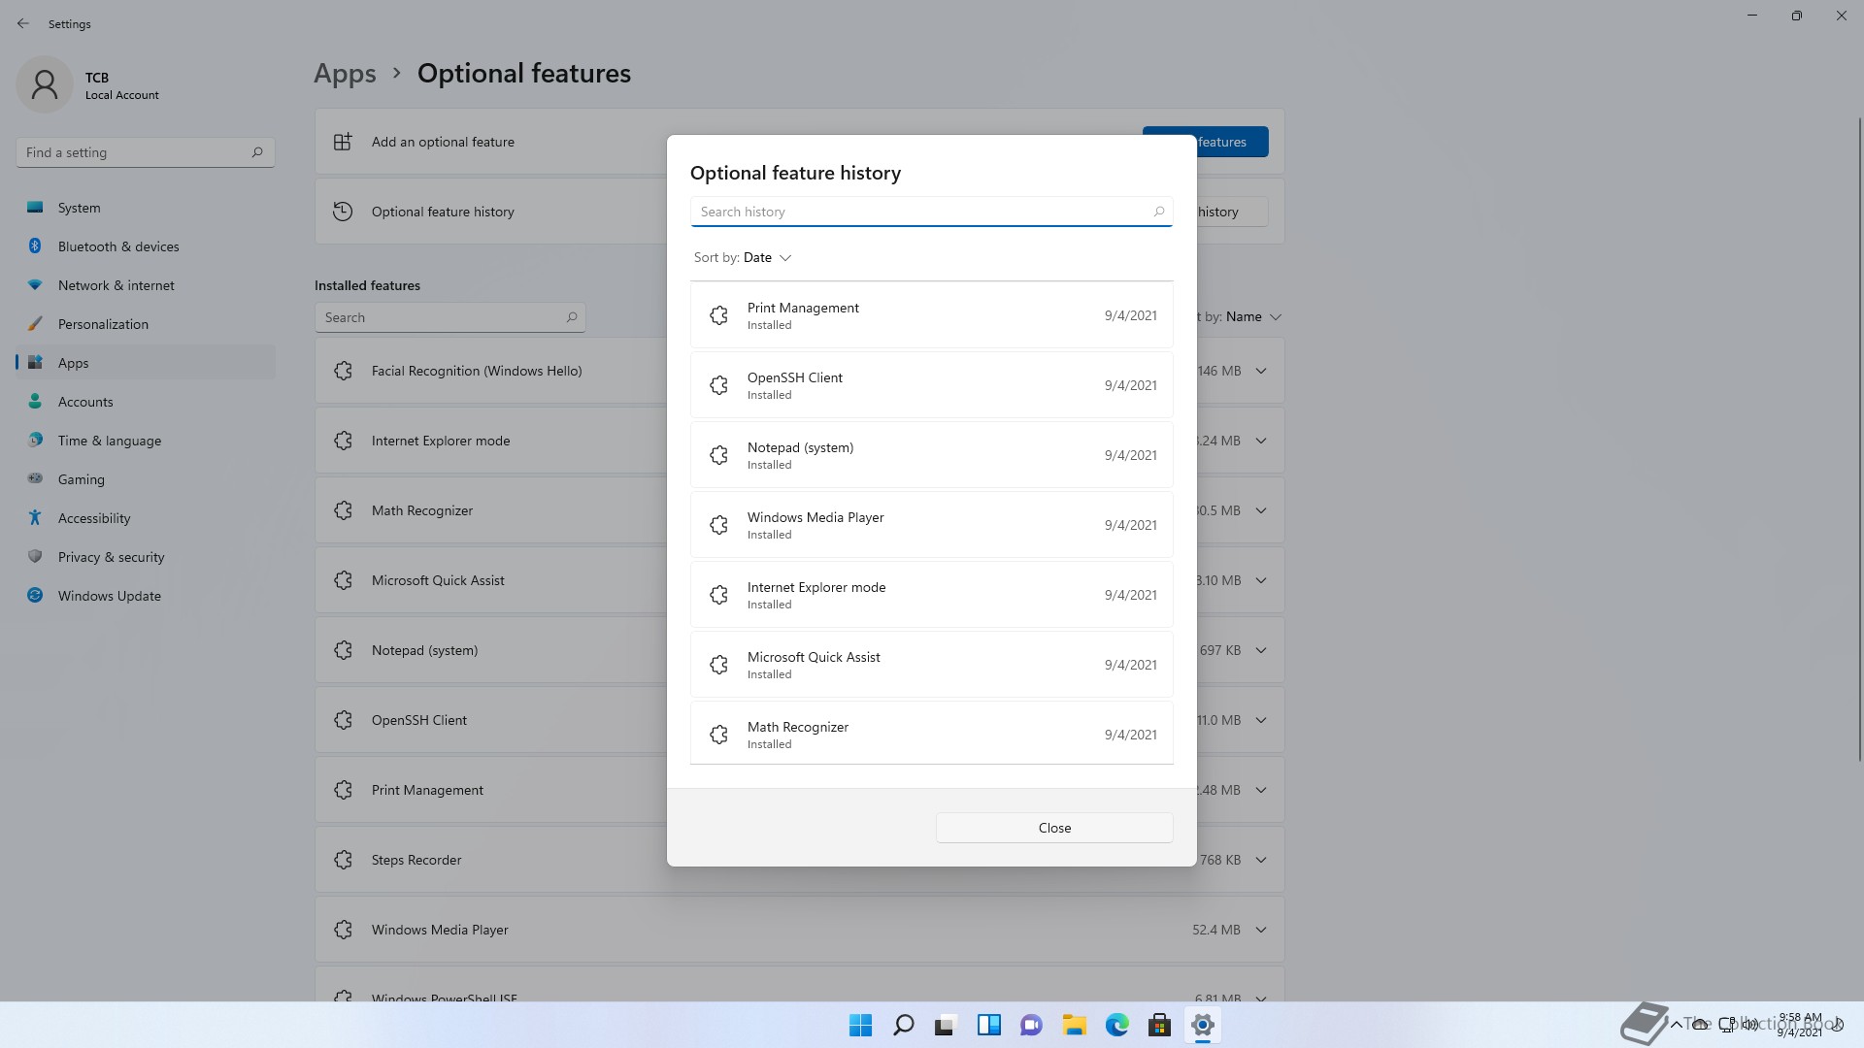The width and height of the screenshot is (1864, 1048).
Task: Click the Search history input field
Action: pyautogui.click(x=931, y=212)
